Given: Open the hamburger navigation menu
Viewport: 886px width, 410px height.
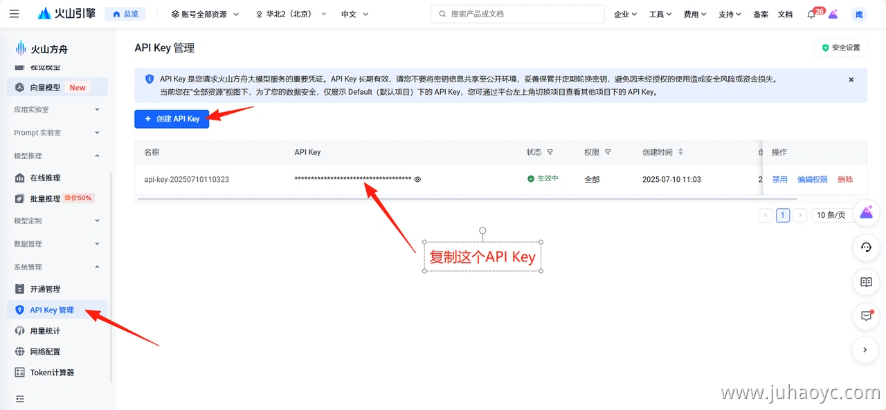Looking at the screenshot, I should coord(15,14).
